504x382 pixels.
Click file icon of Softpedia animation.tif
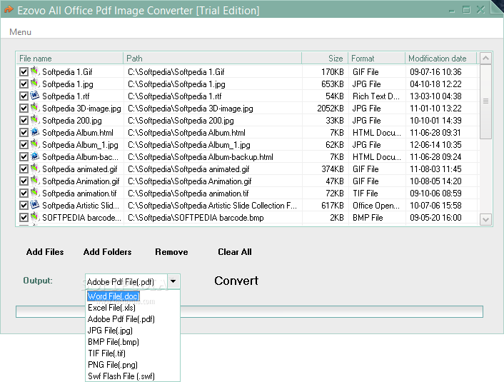35,193
